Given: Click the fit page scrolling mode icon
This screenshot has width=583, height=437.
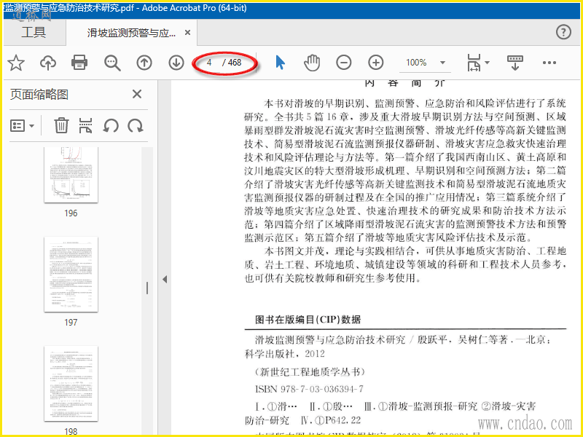Looking at the screenshot, I should coord(474,63).
